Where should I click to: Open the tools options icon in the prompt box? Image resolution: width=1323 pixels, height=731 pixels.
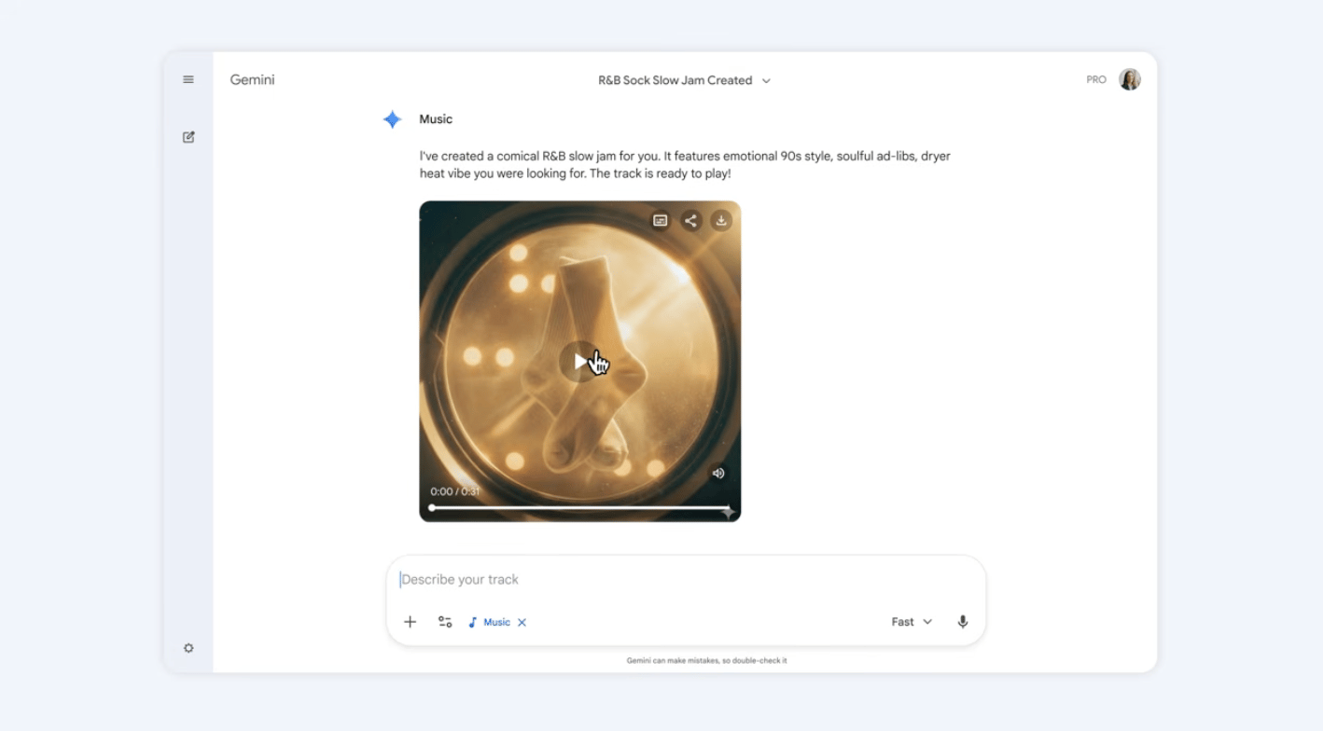click(x=445, y=622)
